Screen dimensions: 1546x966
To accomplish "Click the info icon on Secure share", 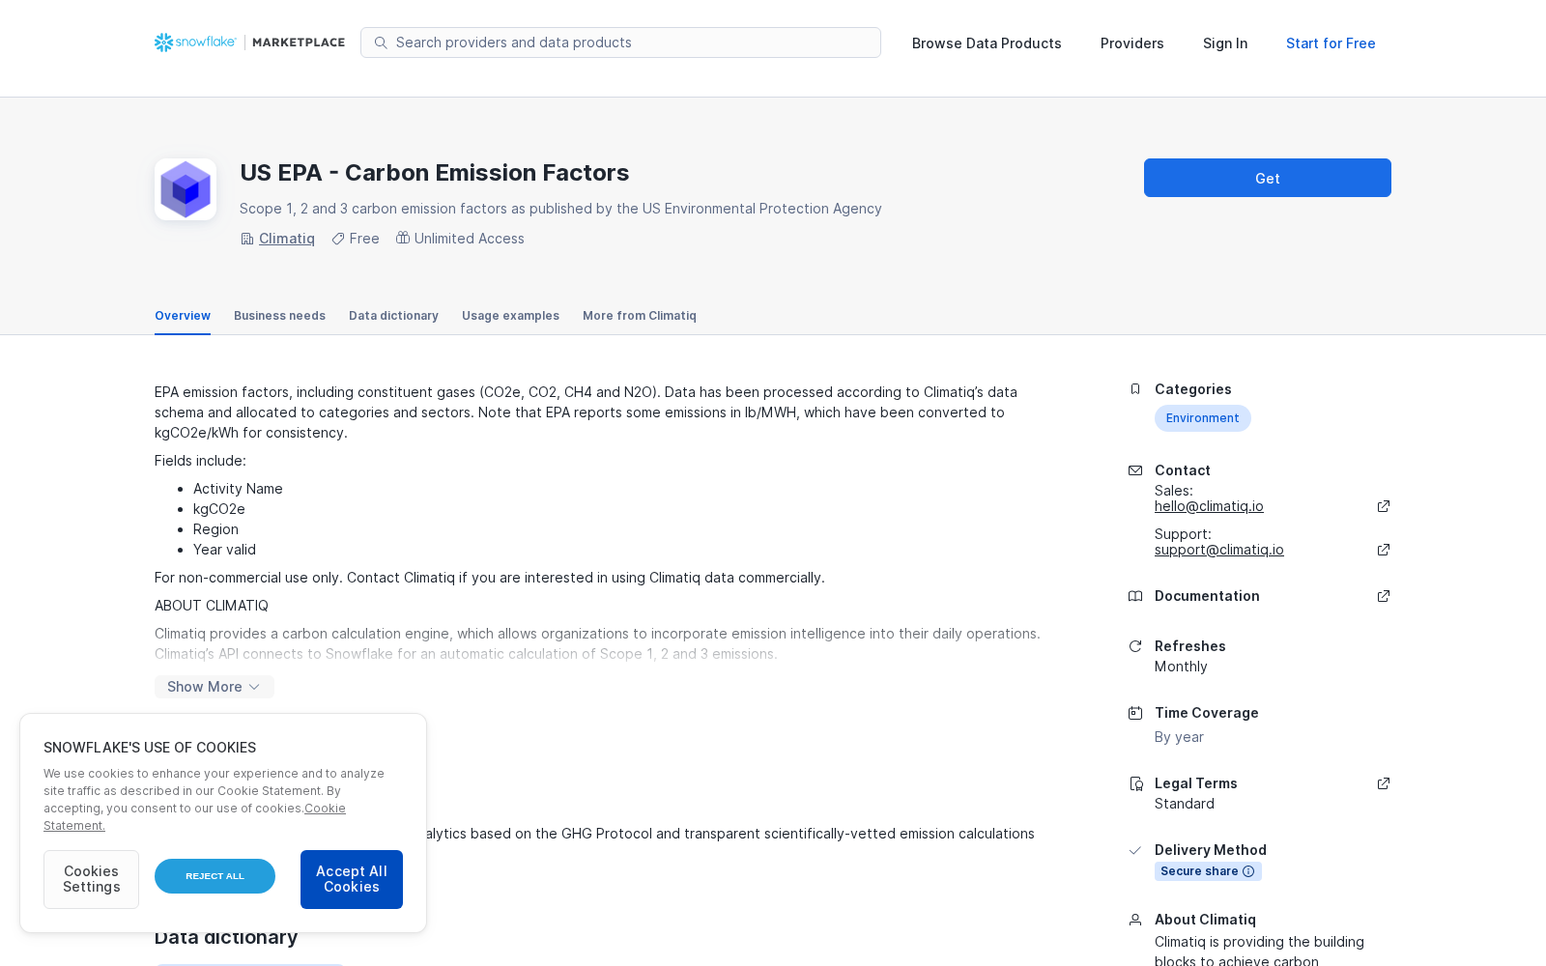I will click(1248, 871).
